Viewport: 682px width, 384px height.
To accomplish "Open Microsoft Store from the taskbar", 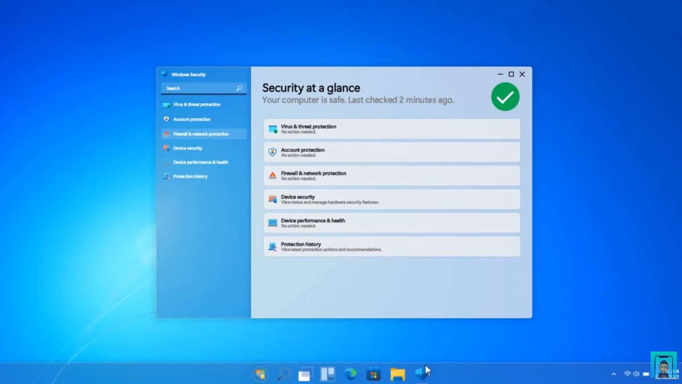I will coord(373,373).
